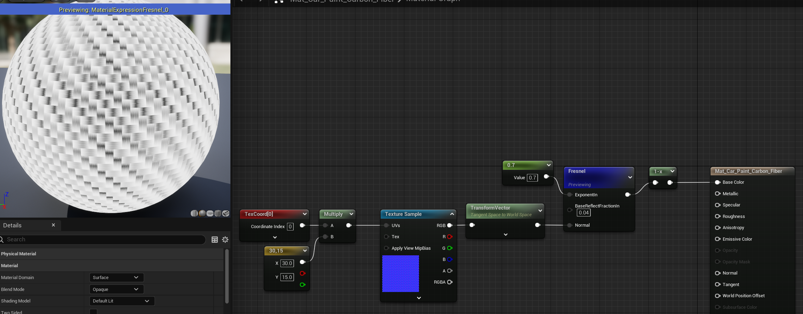Edit the Y 15.0 value field
The width and height of the screenshot is (803, 314).
[x=287, y=277]
